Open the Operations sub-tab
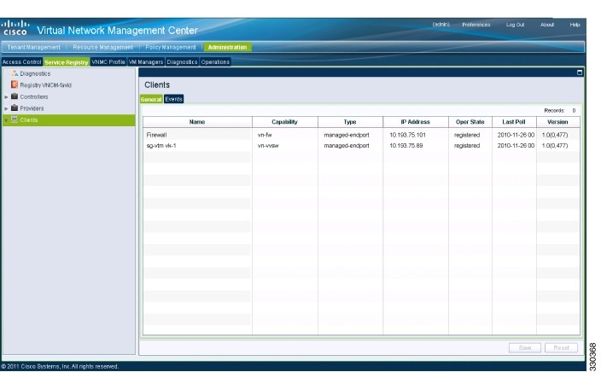Image resolution: width=601 pixels, height=372 pixels. tap(215, 61)
